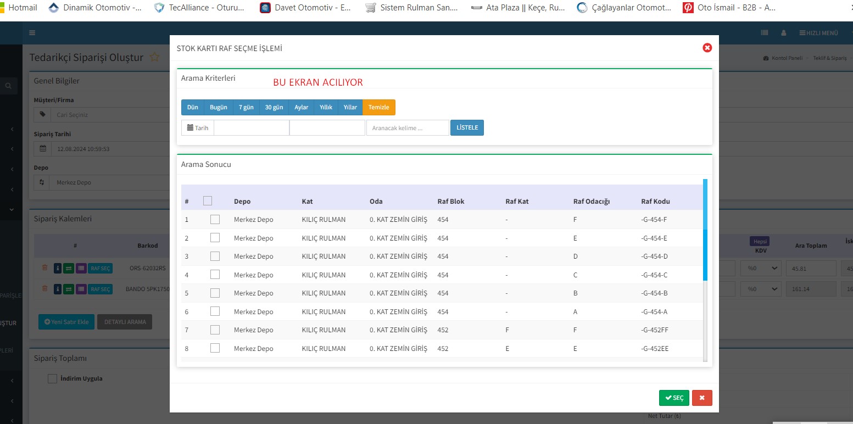The image size is (853, 424).
Task: Click the favorite star next to page title
Action: point(155,57)
